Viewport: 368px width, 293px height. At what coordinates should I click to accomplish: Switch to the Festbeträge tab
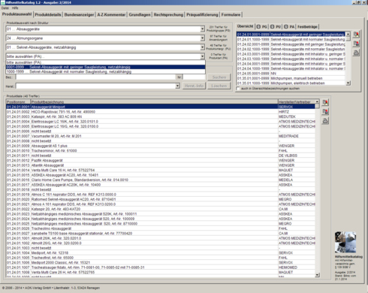point(307,26)
